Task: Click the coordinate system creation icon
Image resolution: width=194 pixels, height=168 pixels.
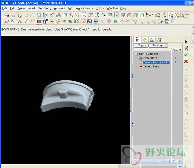Action: (x=52, y=22)
